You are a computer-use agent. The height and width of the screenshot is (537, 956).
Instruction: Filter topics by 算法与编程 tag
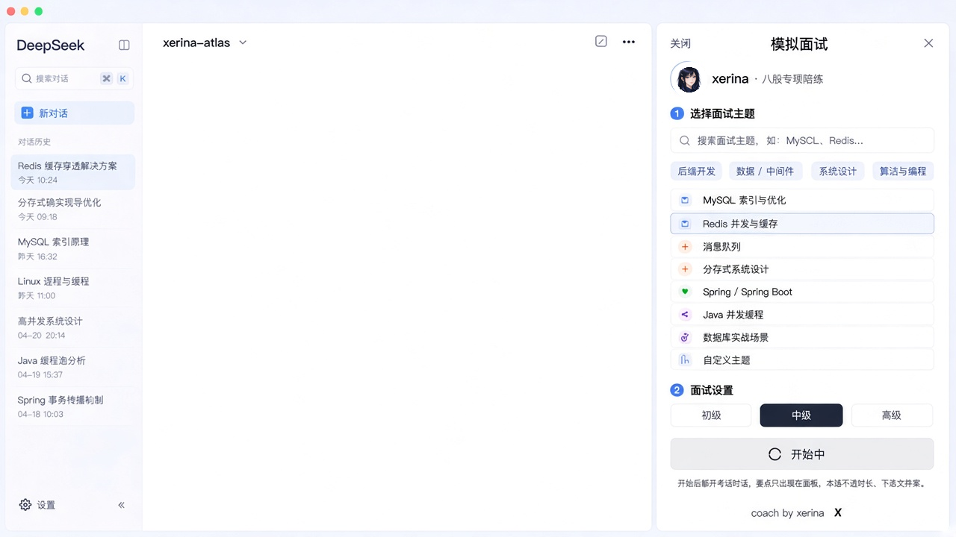[903, 171]
